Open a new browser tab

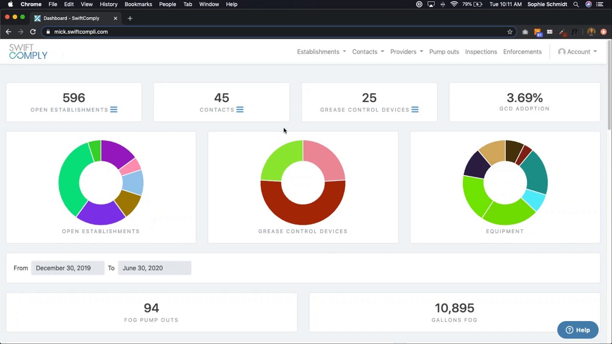coord(130,18)
